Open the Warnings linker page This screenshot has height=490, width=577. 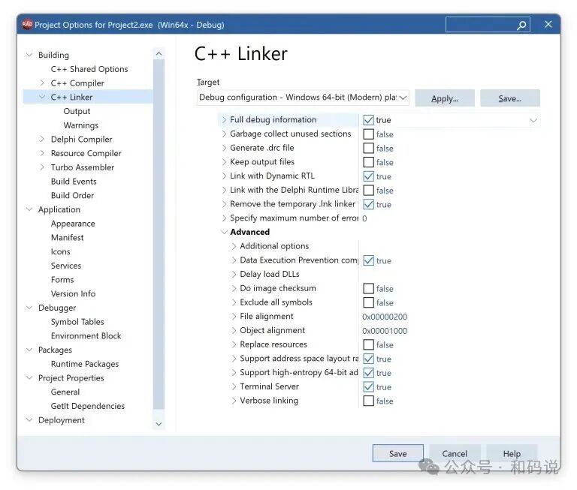(x=81, y=125)
